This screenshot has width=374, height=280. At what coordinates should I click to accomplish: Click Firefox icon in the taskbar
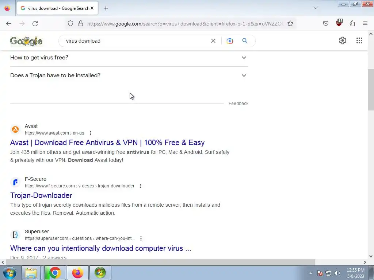78,273
